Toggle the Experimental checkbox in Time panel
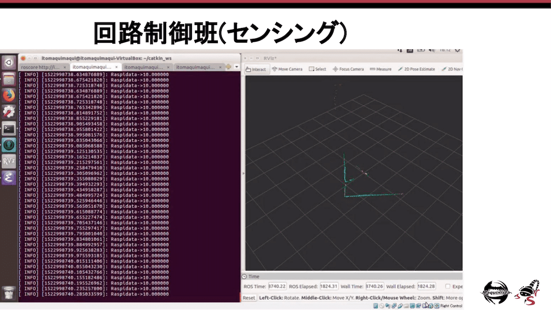Image resolution: width=551 pixels, height=310 pixels. click(448, 286)
